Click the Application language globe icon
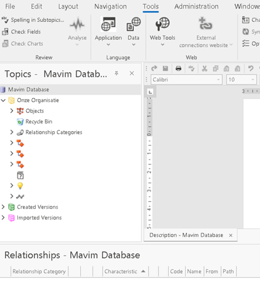Image resolution: width=260 pixels, height=299 pixels. (x=108, y=24)
